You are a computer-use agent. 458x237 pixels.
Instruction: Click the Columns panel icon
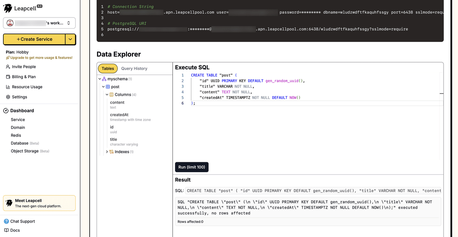(x=112, y=94)
